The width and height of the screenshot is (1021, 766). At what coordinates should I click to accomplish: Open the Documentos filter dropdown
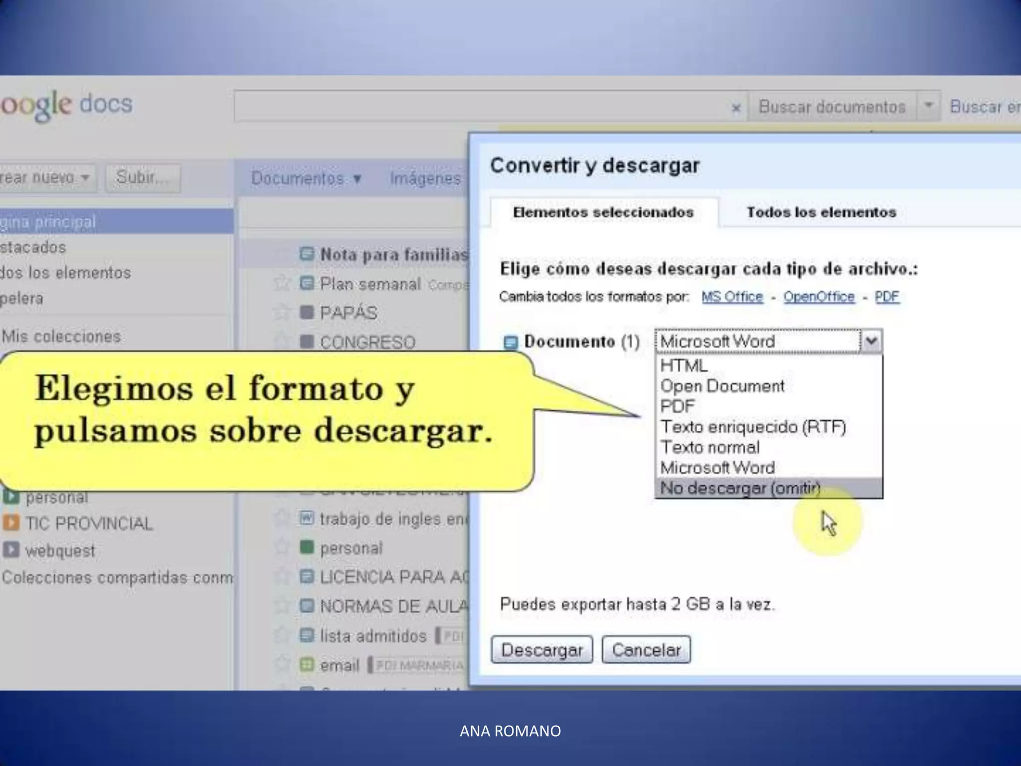point(306,179)
